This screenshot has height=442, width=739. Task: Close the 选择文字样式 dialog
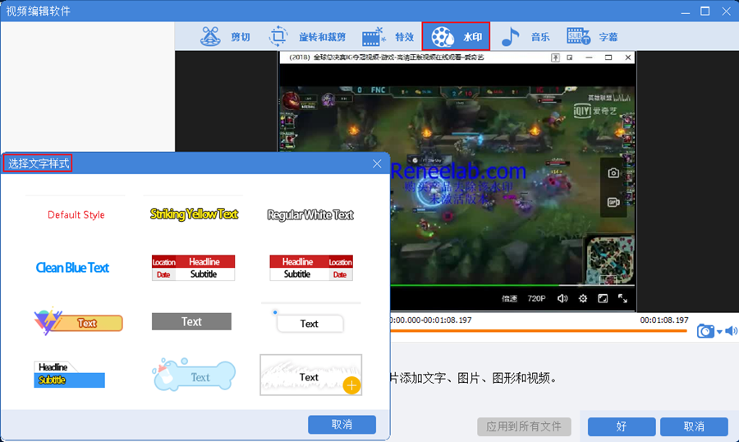377,163
